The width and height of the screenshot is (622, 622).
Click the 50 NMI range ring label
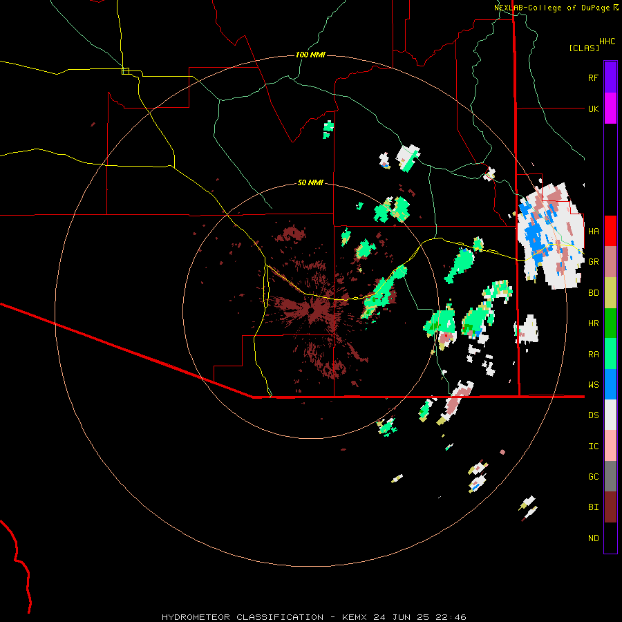[x=310, y=182]
